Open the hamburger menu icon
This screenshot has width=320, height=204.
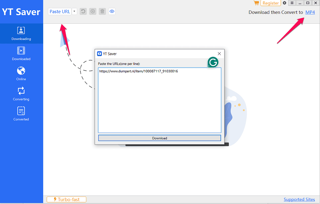click(x=292, y=3)
